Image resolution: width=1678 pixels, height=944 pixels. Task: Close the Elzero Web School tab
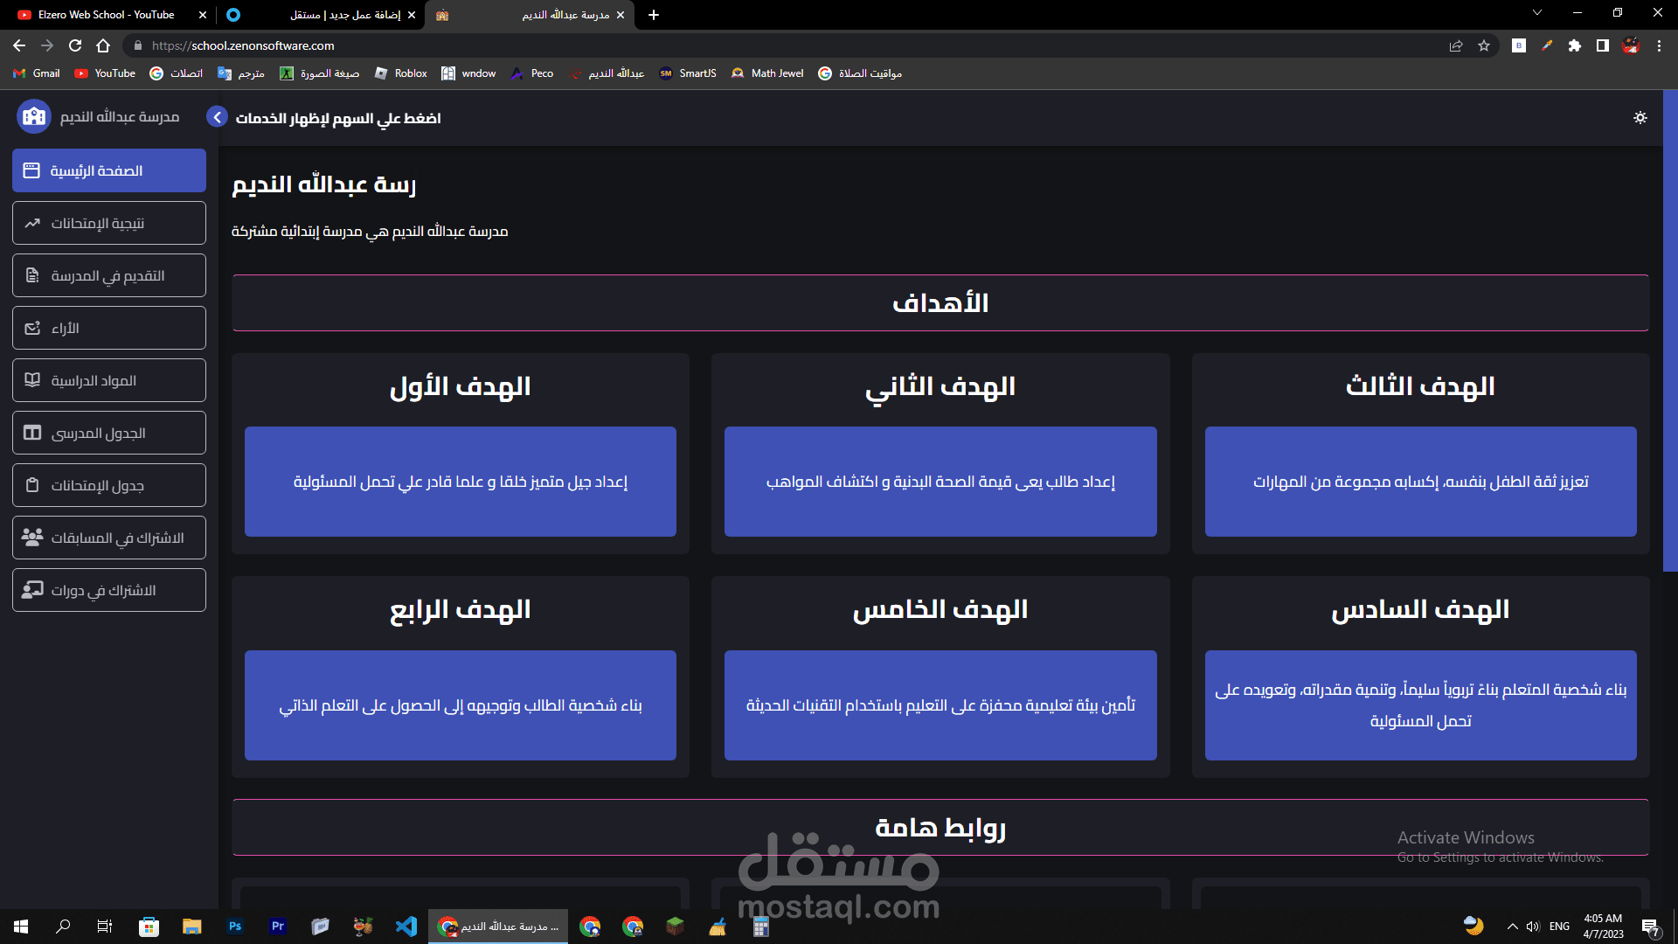pyautogui.click(x=203, y=15)
